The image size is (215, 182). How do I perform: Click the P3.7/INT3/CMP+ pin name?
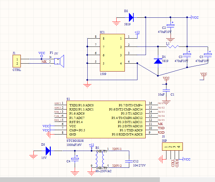(131, 105)
